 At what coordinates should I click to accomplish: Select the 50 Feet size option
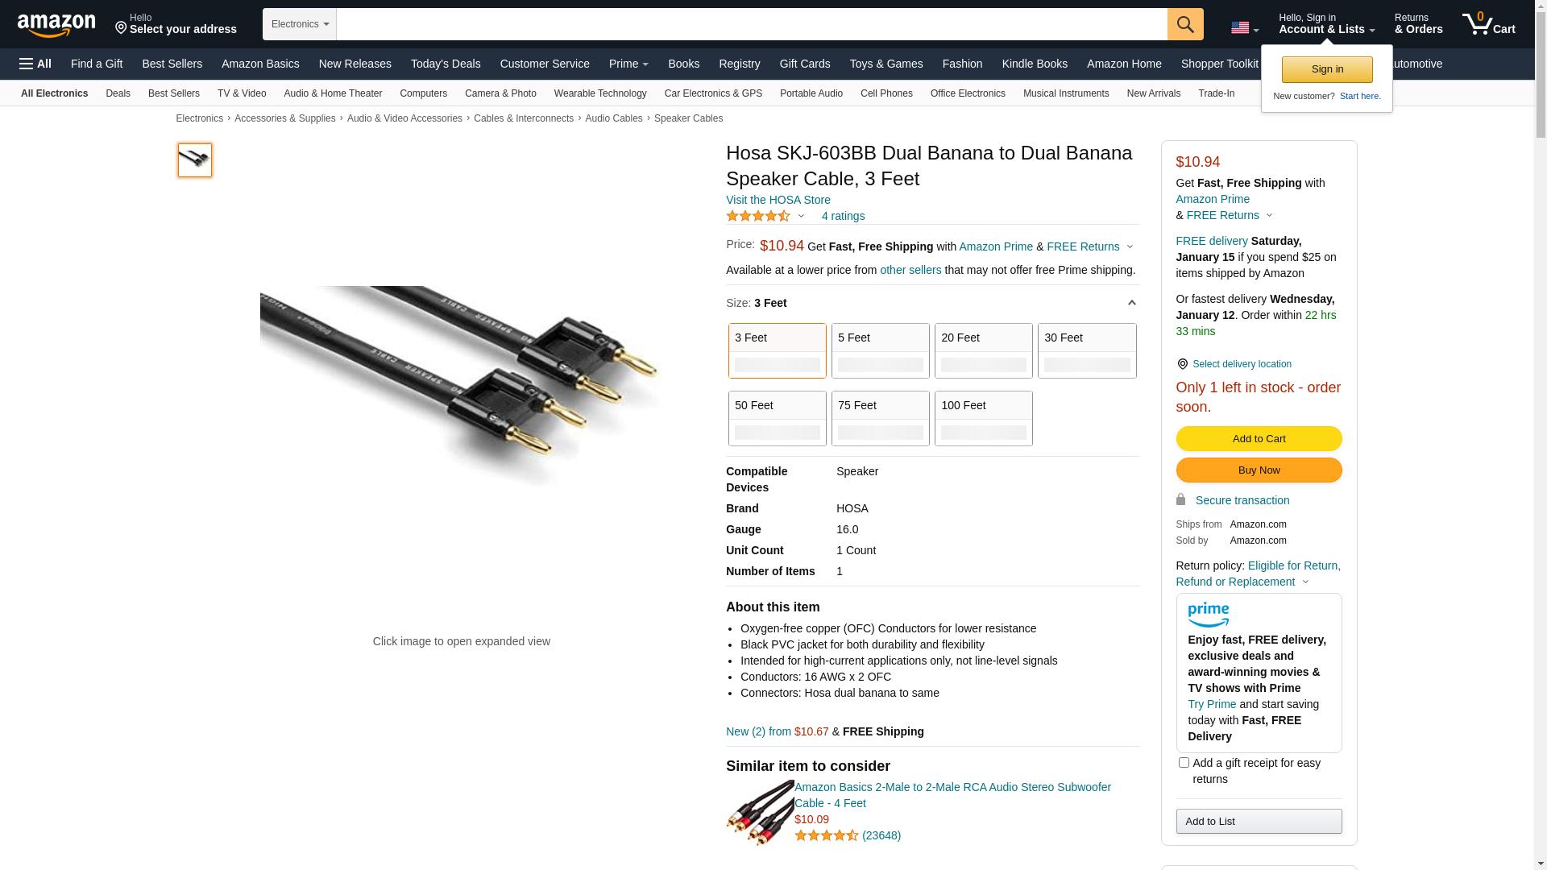point(777,418)
